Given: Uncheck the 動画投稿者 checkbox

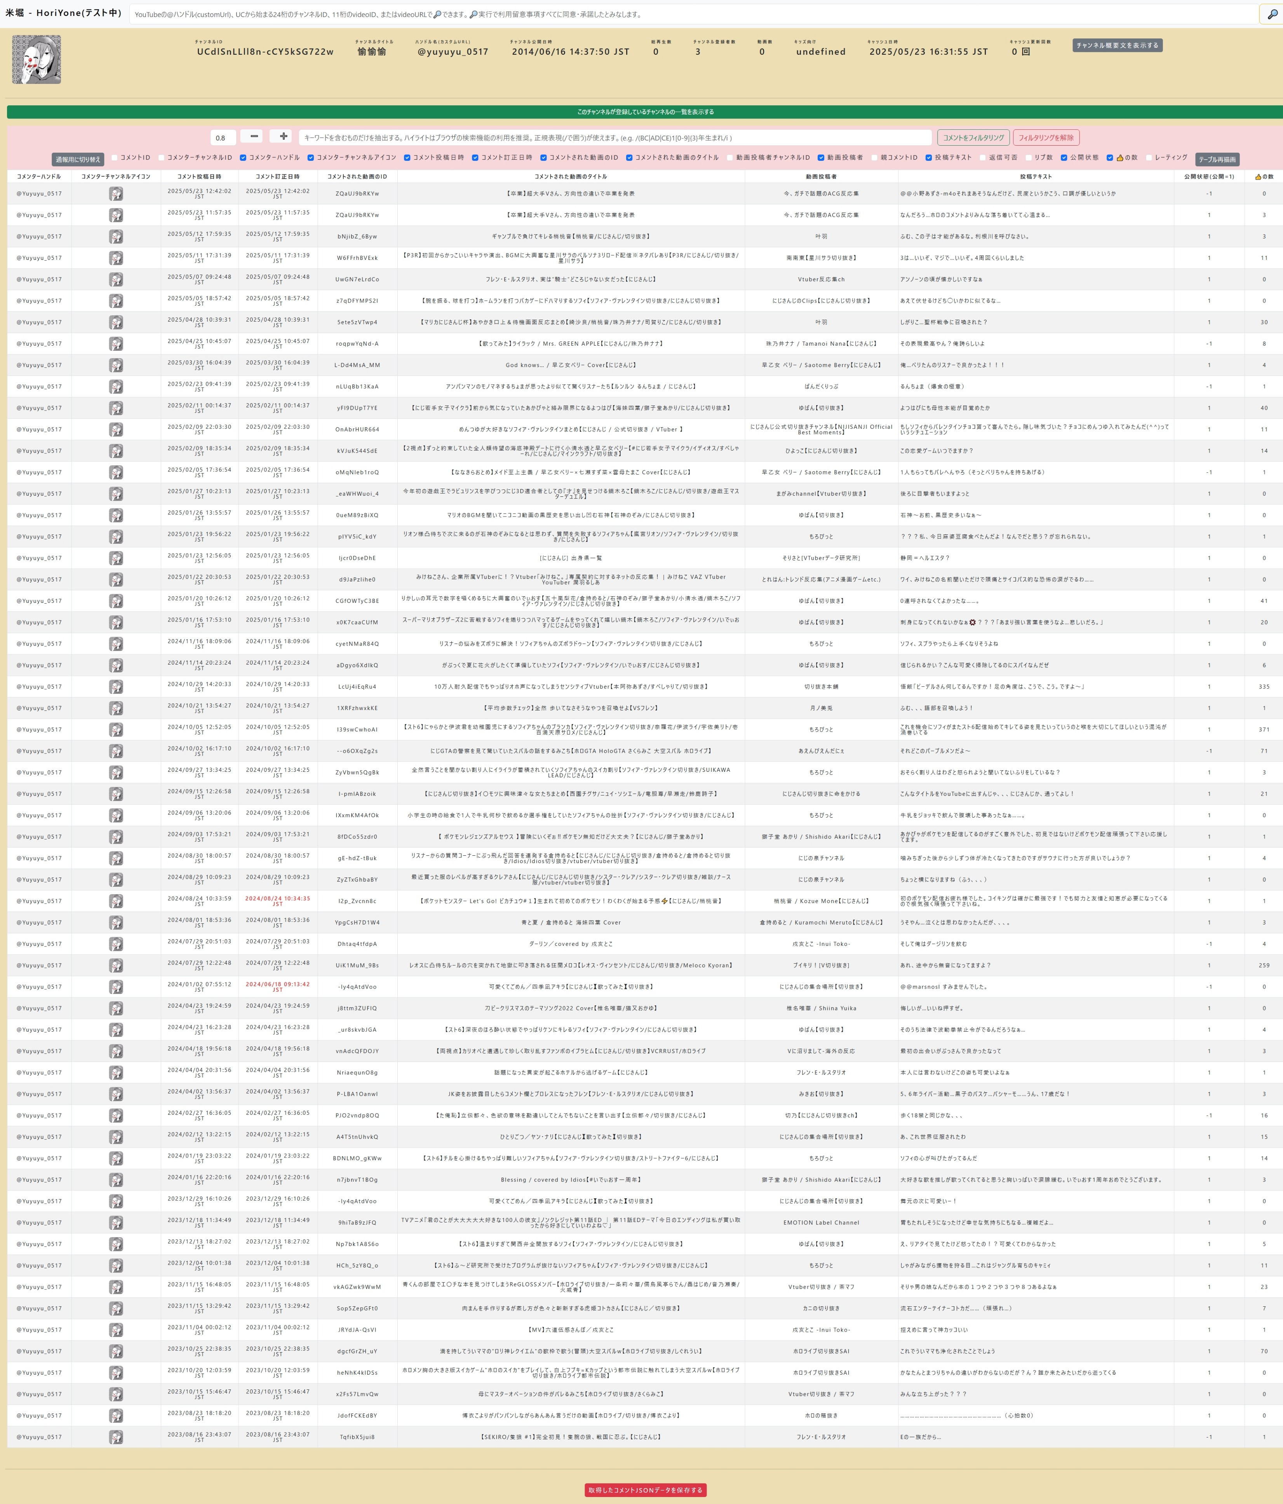Looking at the screenshot, I should pyautogui.click(x=821, y=158).
